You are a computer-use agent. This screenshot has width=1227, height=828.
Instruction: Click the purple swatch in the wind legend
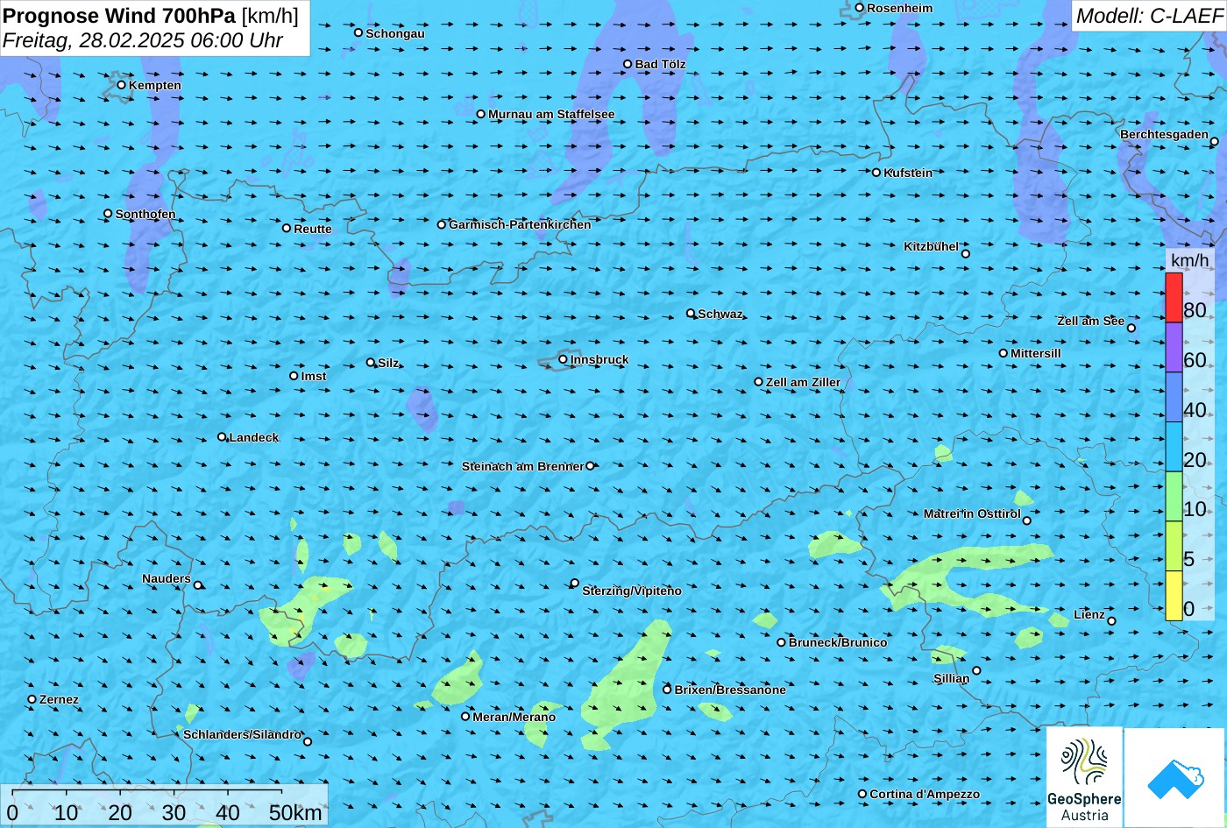coord(1174,348)
